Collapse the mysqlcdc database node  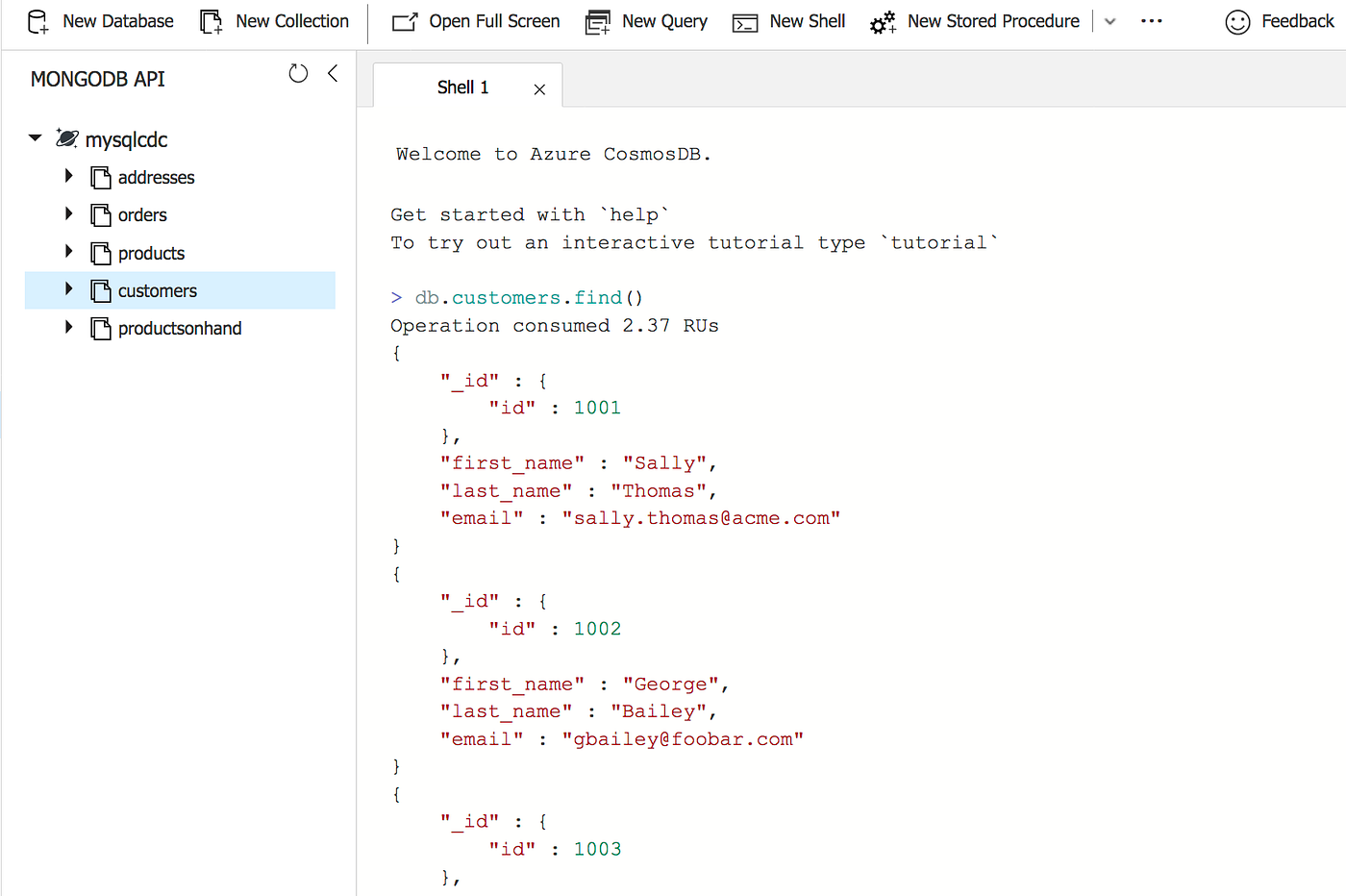point(36,138)
